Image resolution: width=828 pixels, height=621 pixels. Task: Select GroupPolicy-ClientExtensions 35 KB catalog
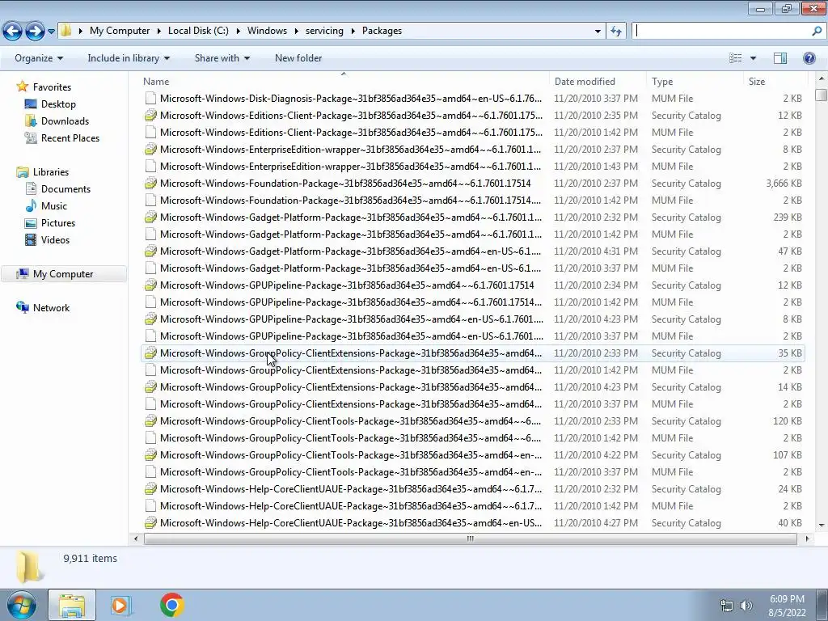[x=474, y=353]
